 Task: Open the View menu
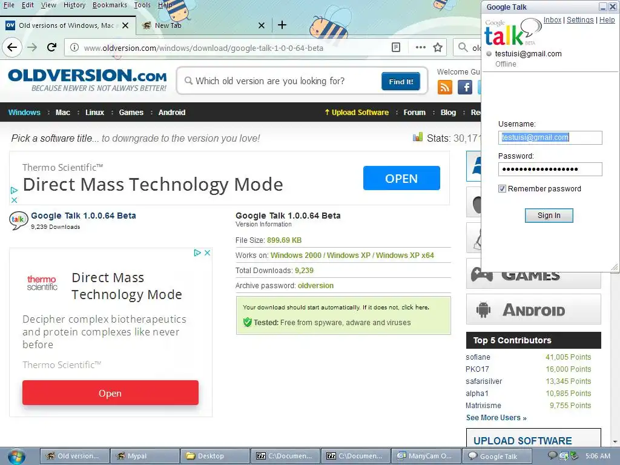click(x=48, y=5)
